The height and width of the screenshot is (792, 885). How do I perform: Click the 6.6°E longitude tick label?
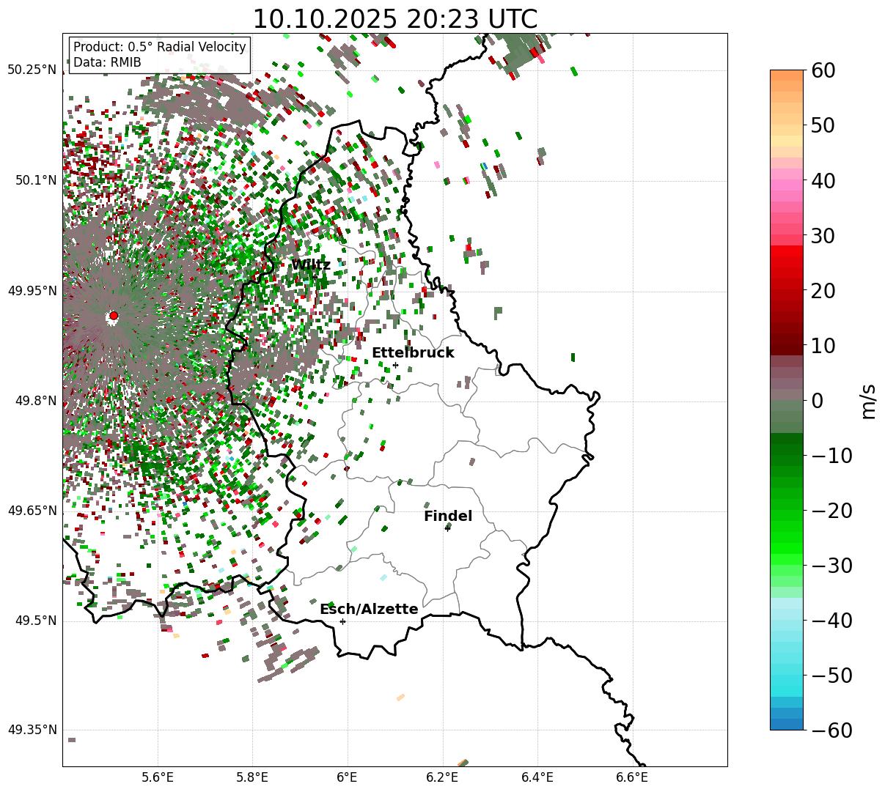tap(632, 777)
